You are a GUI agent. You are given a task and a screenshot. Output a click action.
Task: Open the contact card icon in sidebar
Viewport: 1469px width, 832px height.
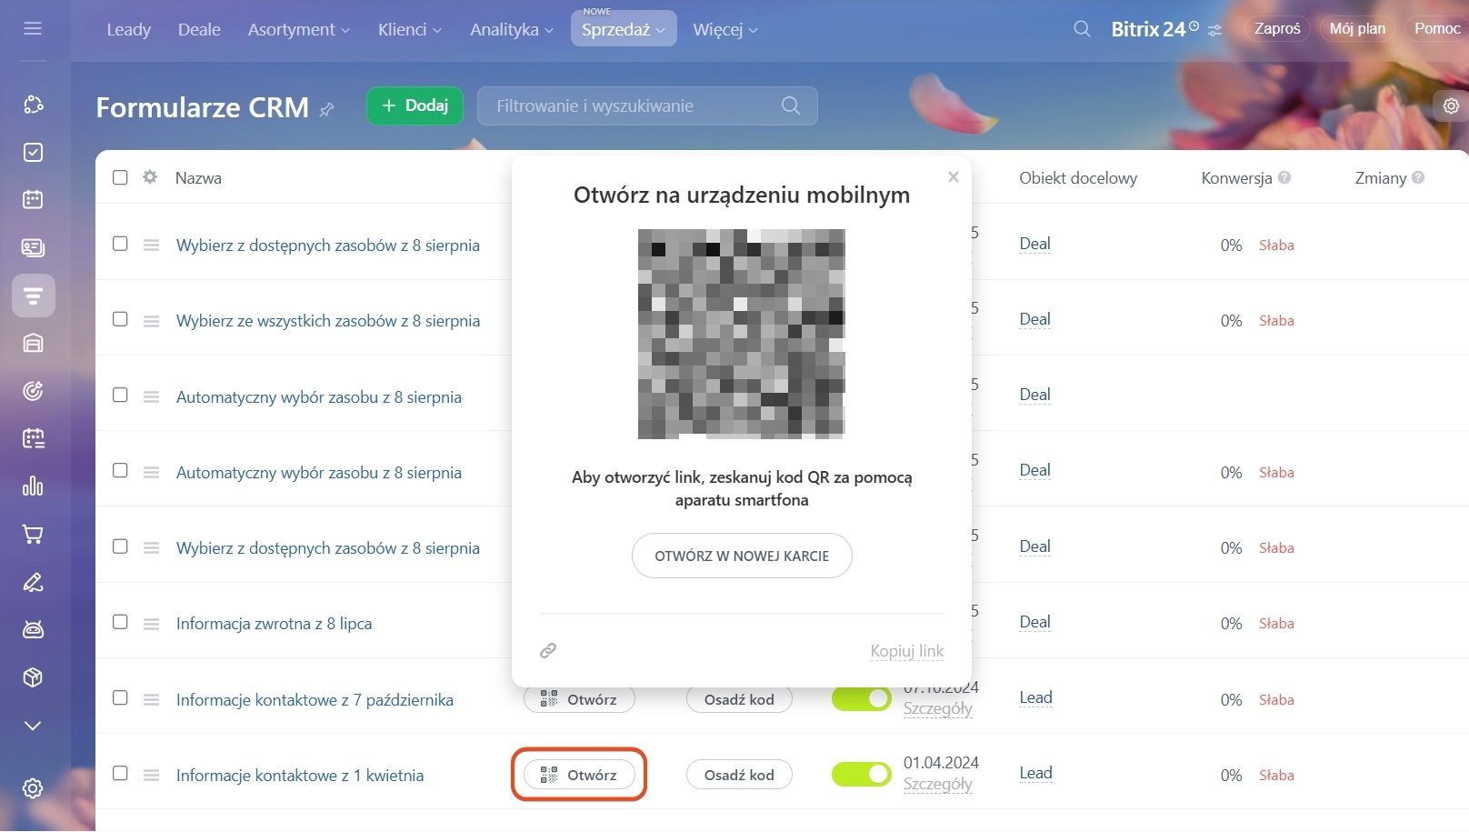33,247
